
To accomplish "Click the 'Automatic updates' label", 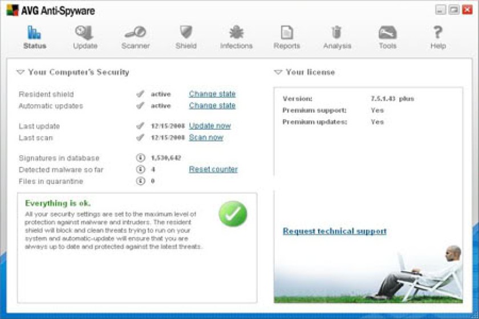I will 51,106.
